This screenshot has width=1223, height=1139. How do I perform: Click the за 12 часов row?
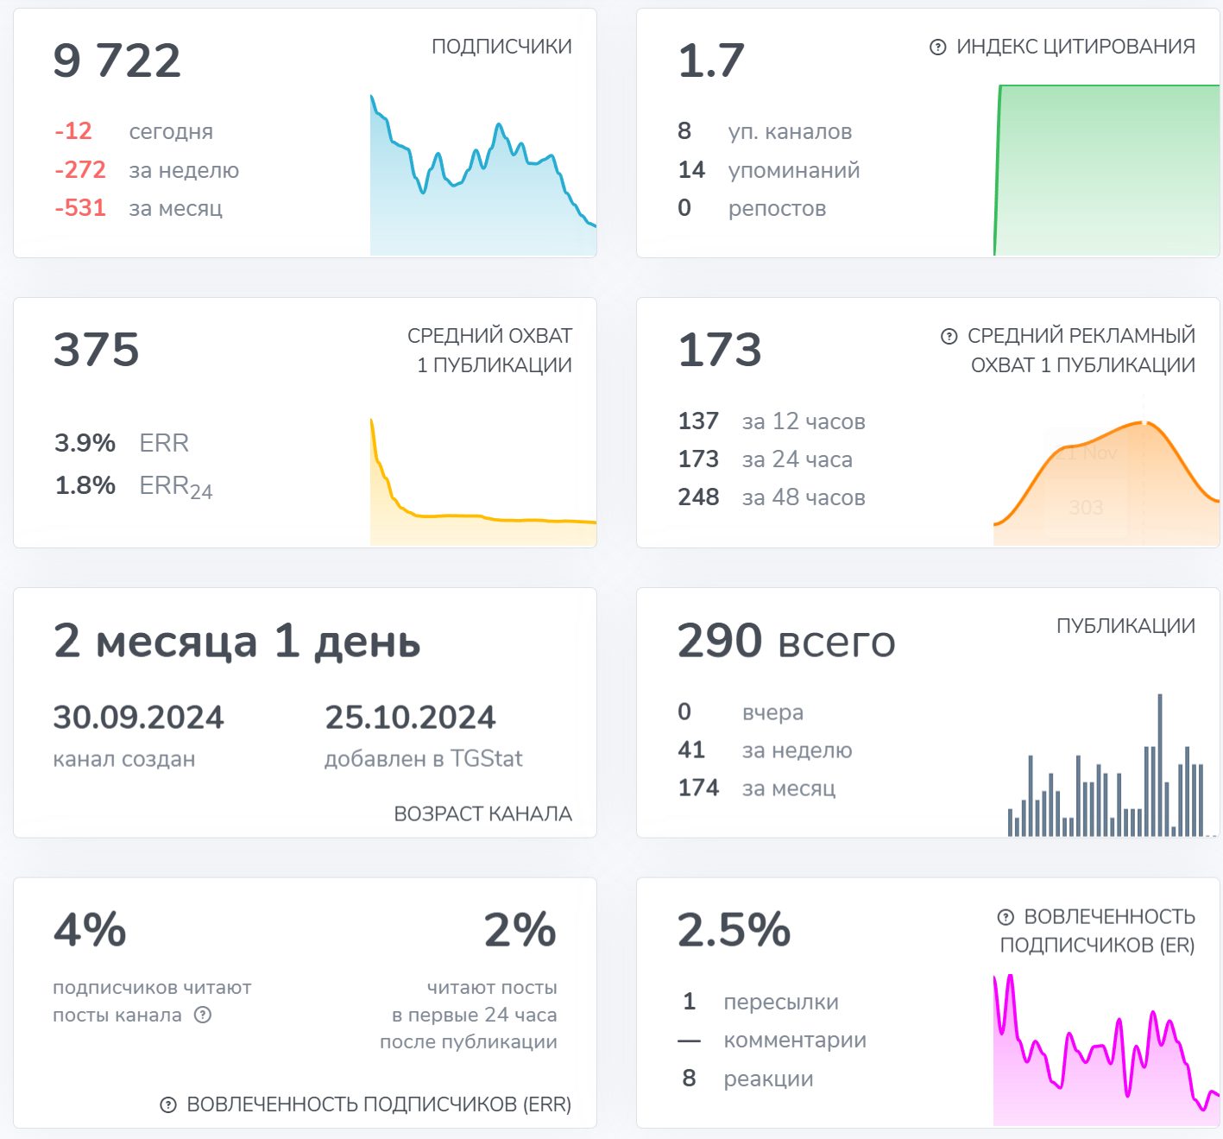coord(772,421)
